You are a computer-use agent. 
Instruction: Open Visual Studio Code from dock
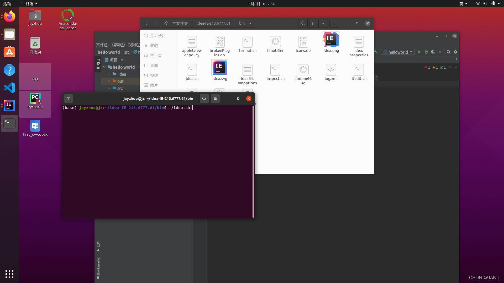(9, 88)
